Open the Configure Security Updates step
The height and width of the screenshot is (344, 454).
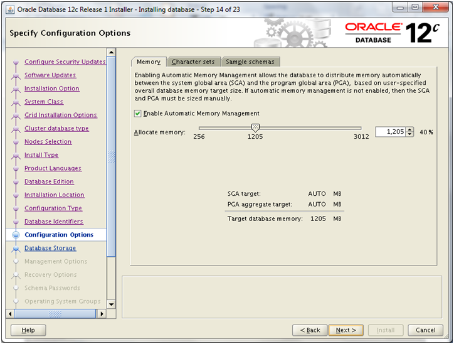point(65,62)
